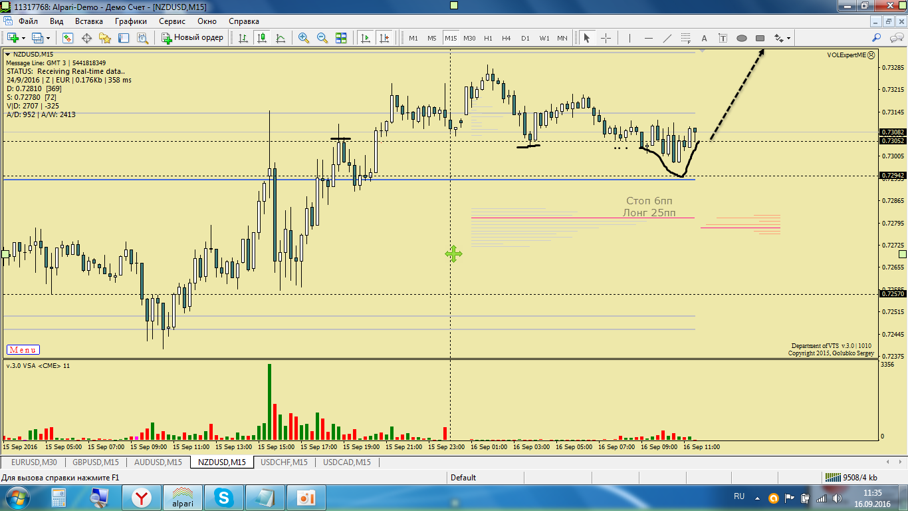
Task: Click the 9508/4 kb connection status
Action: click(x=851, y=478)
